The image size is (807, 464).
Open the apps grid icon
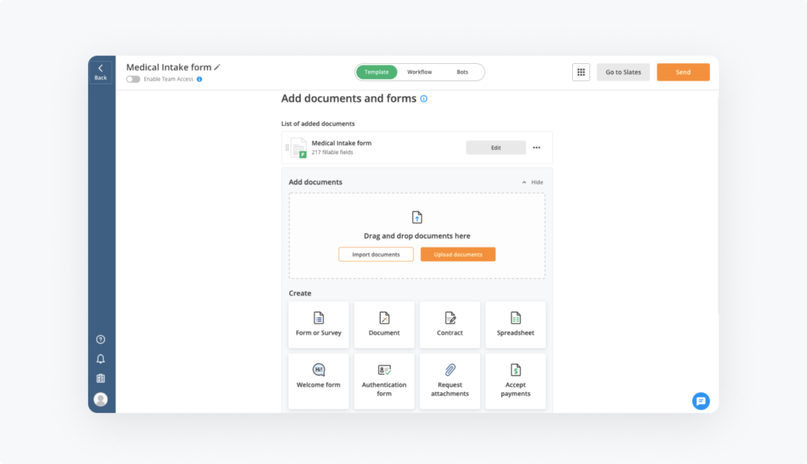click(x=581, y=72)
